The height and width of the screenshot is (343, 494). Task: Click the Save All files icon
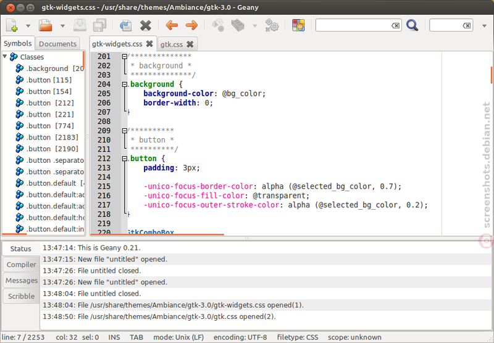click(99, 25)
